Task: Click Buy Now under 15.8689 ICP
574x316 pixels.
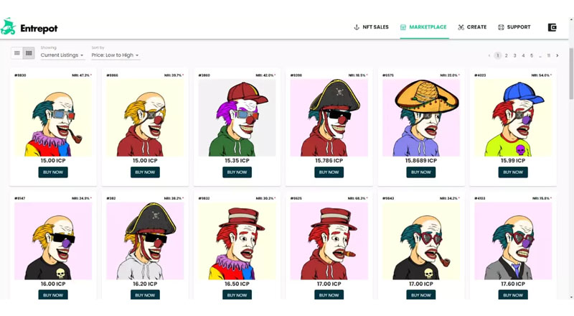Action: click(421, 172)
